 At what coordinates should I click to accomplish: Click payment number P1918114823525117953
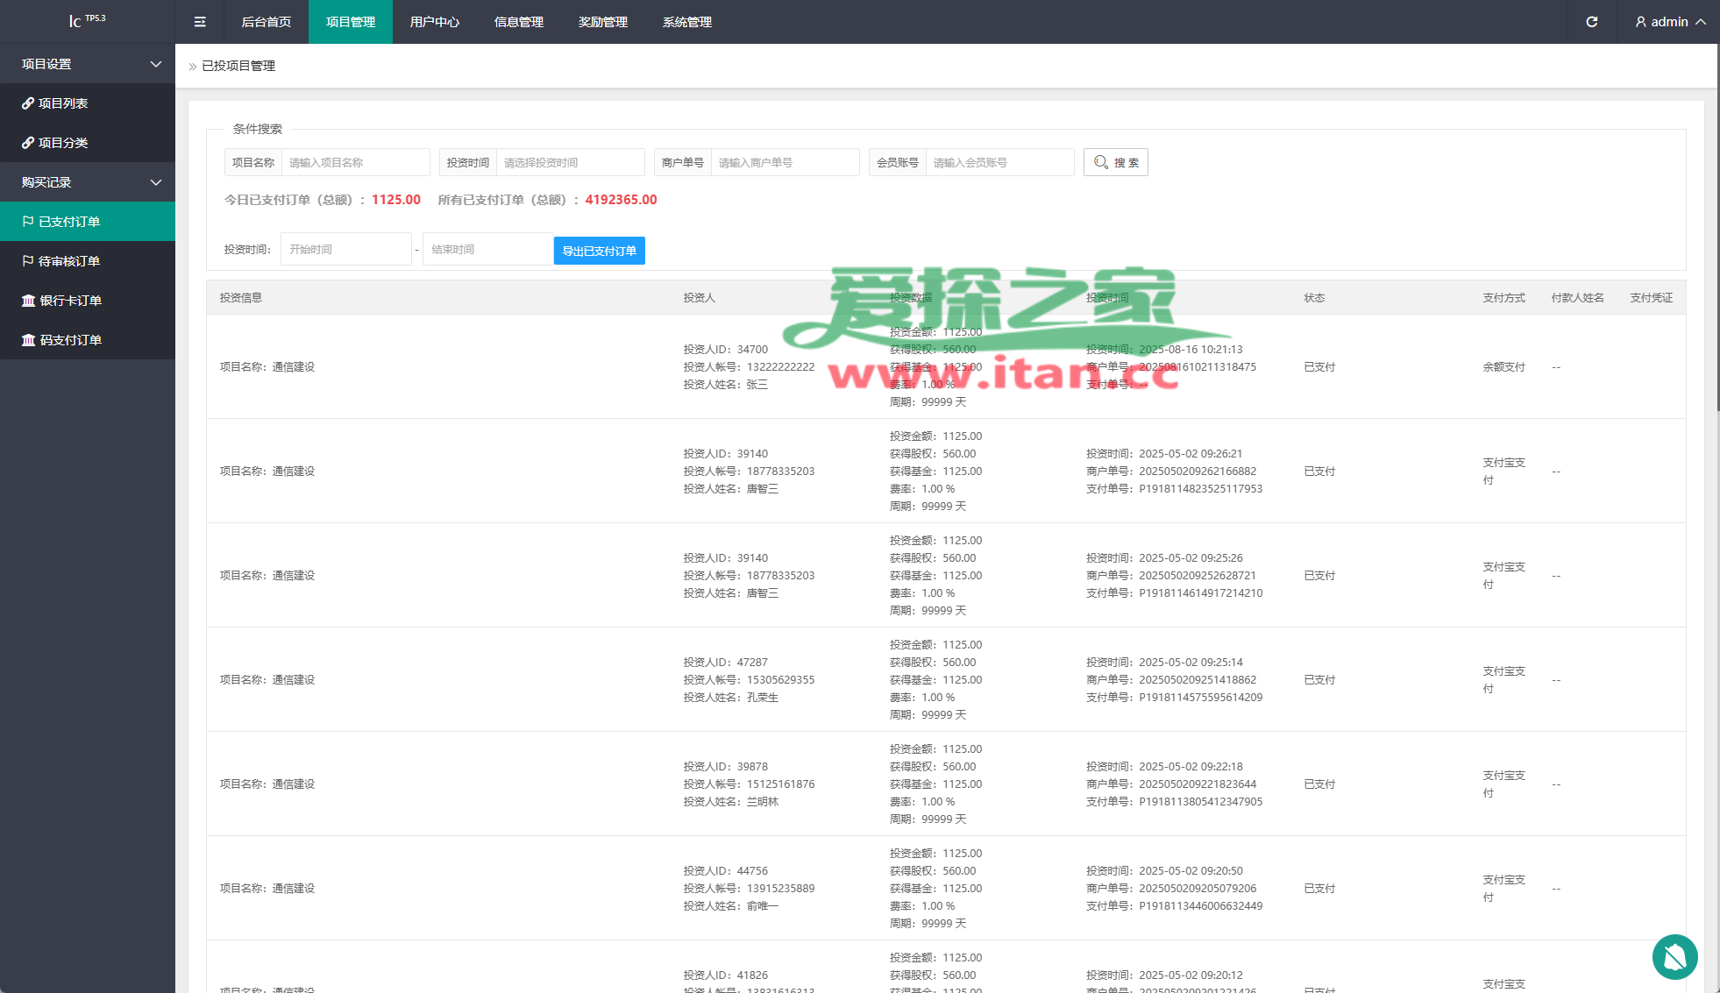(1201, 489)
